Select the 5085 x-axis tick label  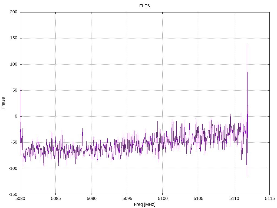click(55, 199)
